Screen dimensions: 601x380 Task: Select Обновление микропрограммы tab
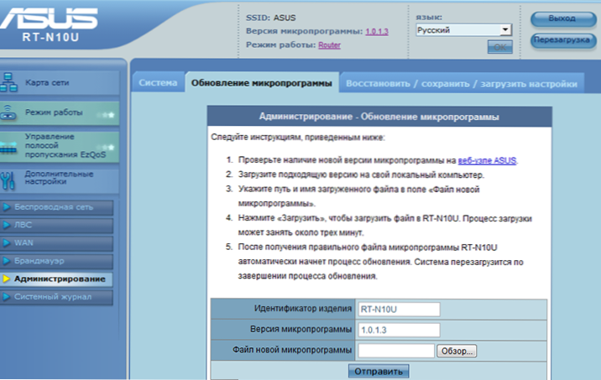(x=262, y=83)
